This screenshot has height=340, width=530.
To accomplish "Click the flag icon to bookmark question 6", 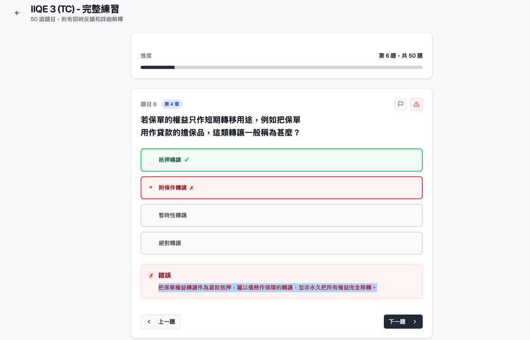I will [401, 104].
